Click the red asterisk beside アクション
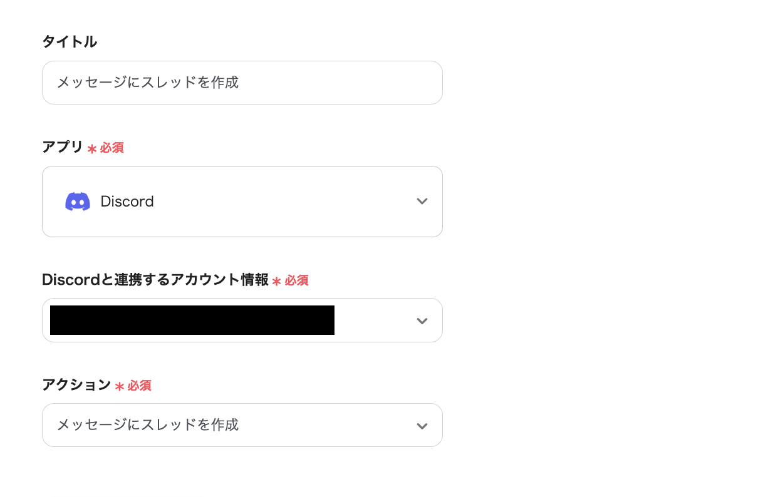This screenshot has width=783, height=497. point(120,386)
